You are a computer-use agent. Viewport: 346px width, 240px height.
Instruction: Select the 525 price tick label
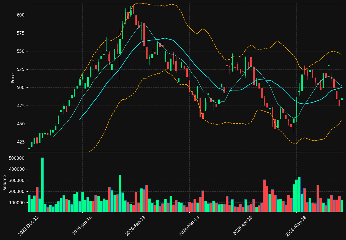point(21,70)
